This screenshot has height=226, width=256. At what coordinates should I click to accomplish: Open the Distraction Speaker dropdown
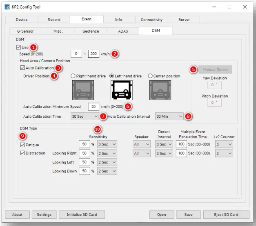(x=142, y=153)
